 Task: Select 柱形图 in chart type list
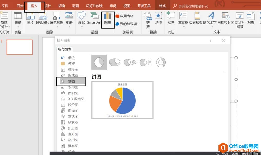73,69
